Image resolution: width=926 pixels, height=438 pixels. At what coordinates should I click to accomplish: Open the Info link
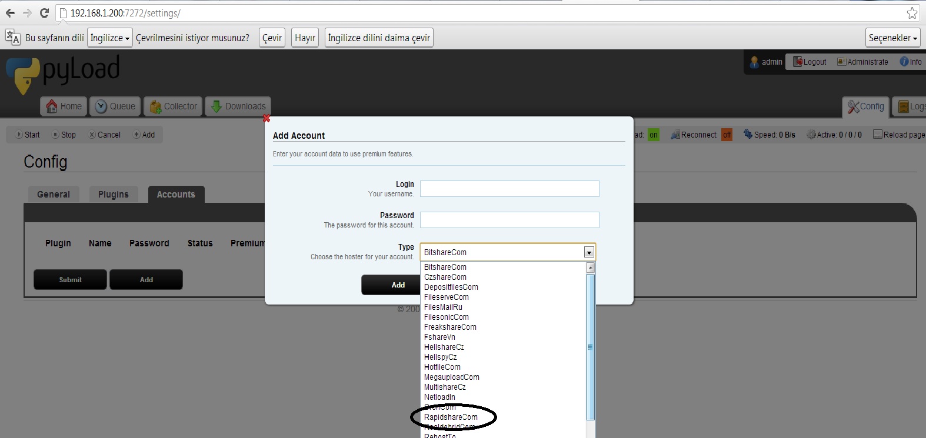click(x=911, y=62)
